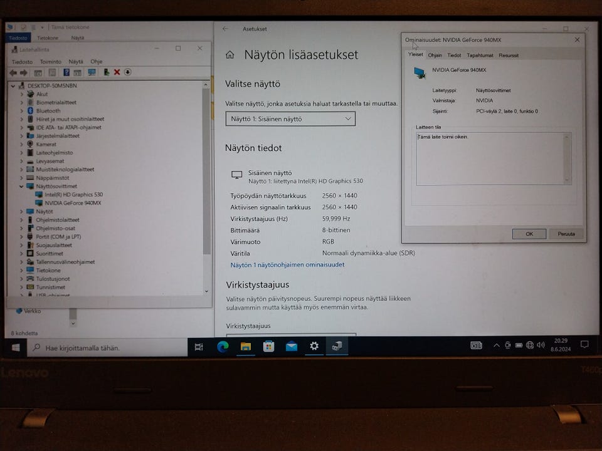Open Task View from the taskbar
This screenshot has width=602, height=451.
pyautogui.click(x=199, y=347)
